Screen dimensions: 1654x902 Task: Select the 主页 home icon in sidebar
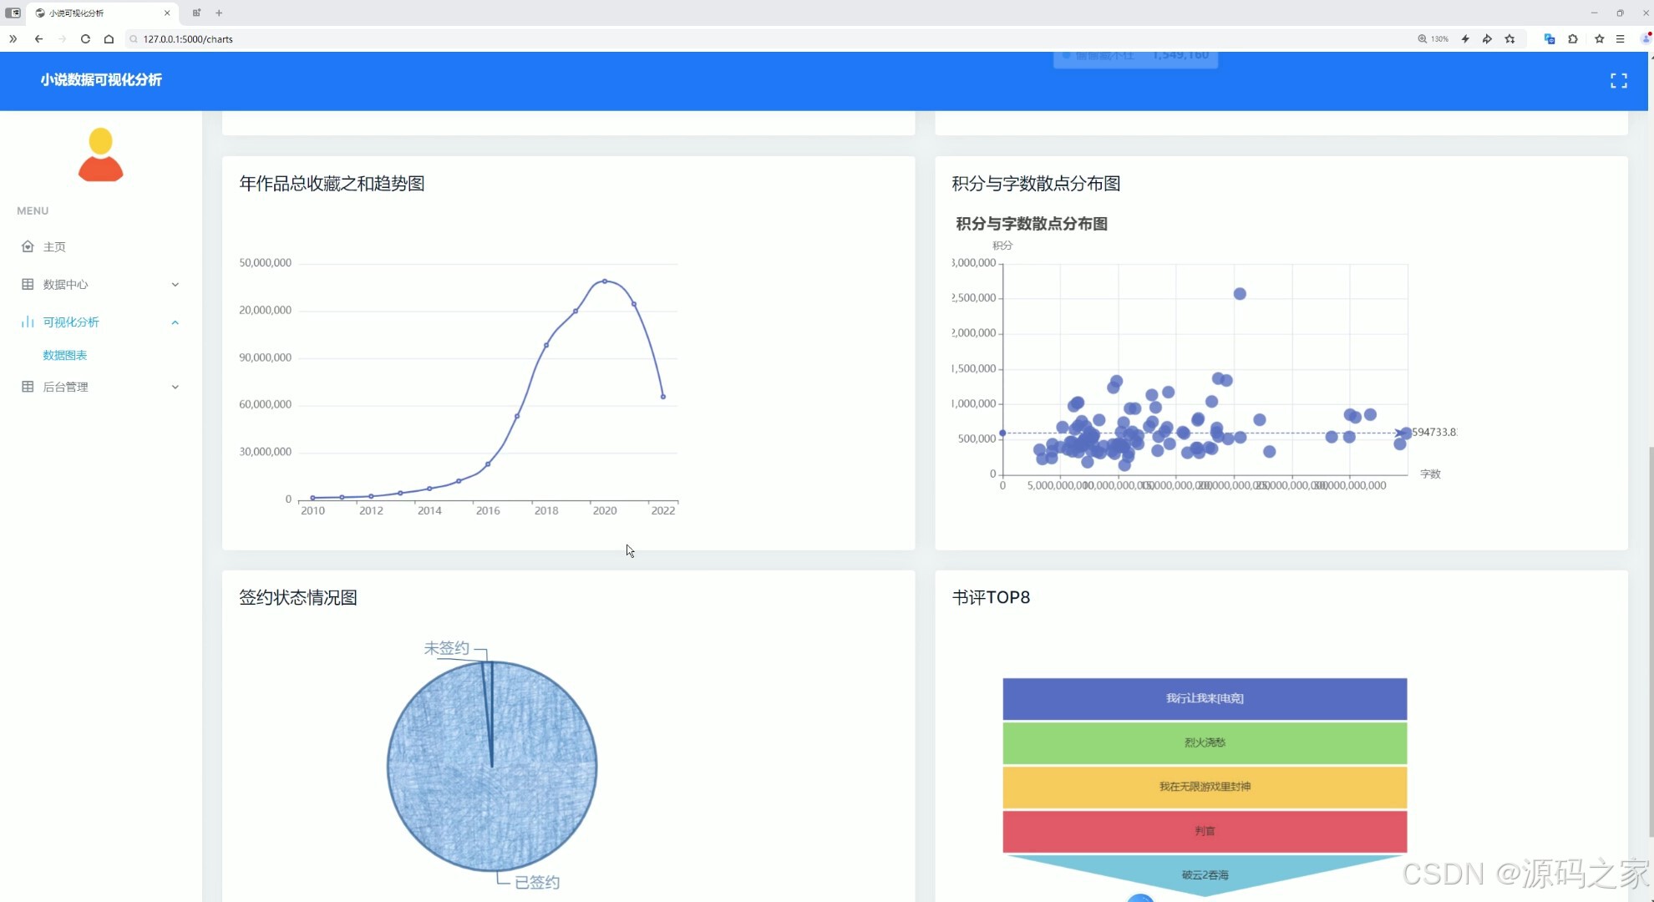coord(28,246)
